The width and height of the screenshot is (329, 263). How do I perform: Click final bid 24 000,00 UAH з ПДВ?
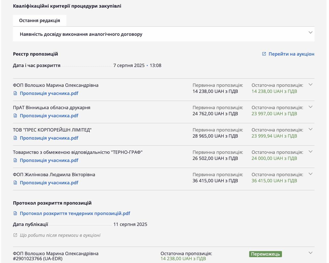(274, 158)
